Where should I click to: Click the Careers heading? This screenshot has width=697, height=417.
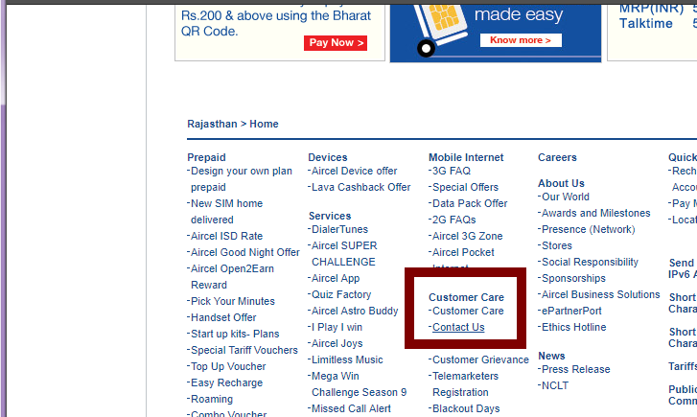557,157
